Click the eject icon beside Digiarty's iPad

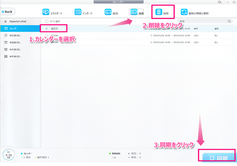pos(6,21)
